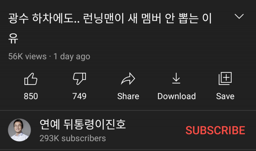Image resolution: width=256 pixels, height=151 pixels.
Task: Click the 850 like count
Action: coord(31,96)
